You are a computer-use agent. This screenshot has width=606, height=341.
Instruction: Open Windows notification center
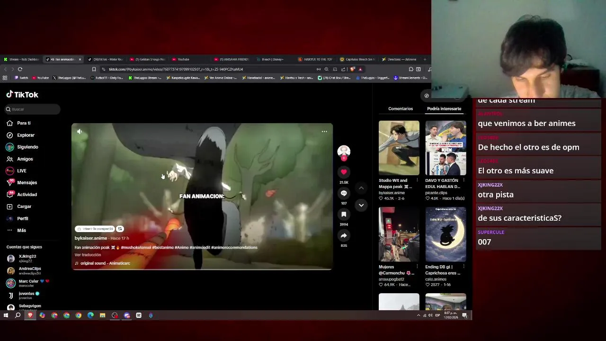pos(464,315)
